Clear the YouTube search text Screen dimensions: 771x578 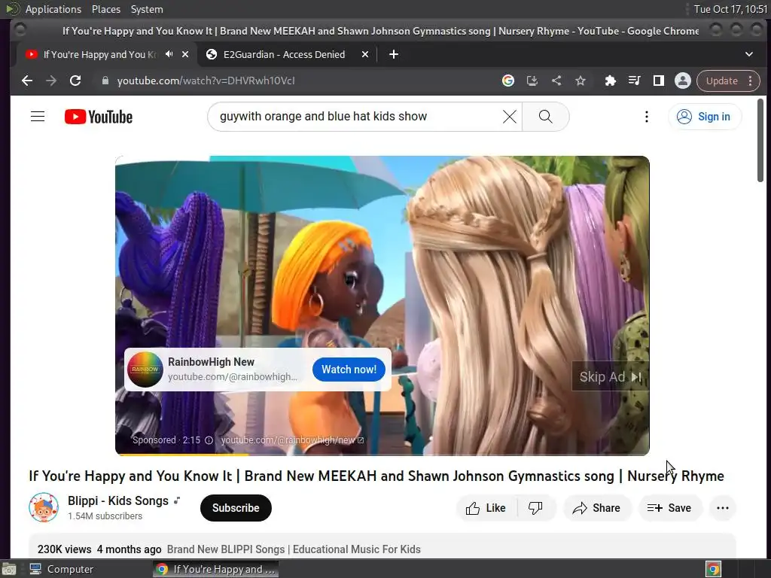click(x=510, y=117)
